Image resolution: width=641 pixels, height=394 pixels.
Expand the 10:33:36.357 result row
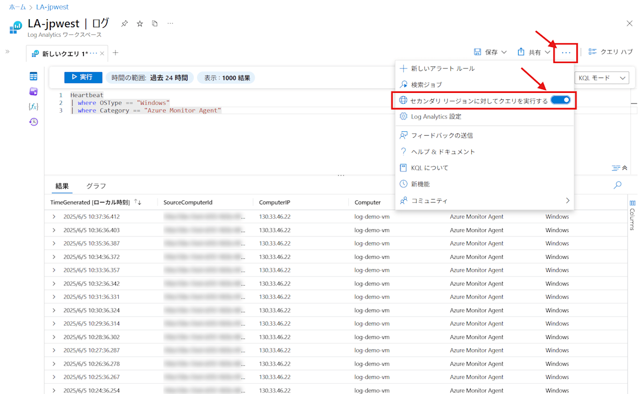53,270
